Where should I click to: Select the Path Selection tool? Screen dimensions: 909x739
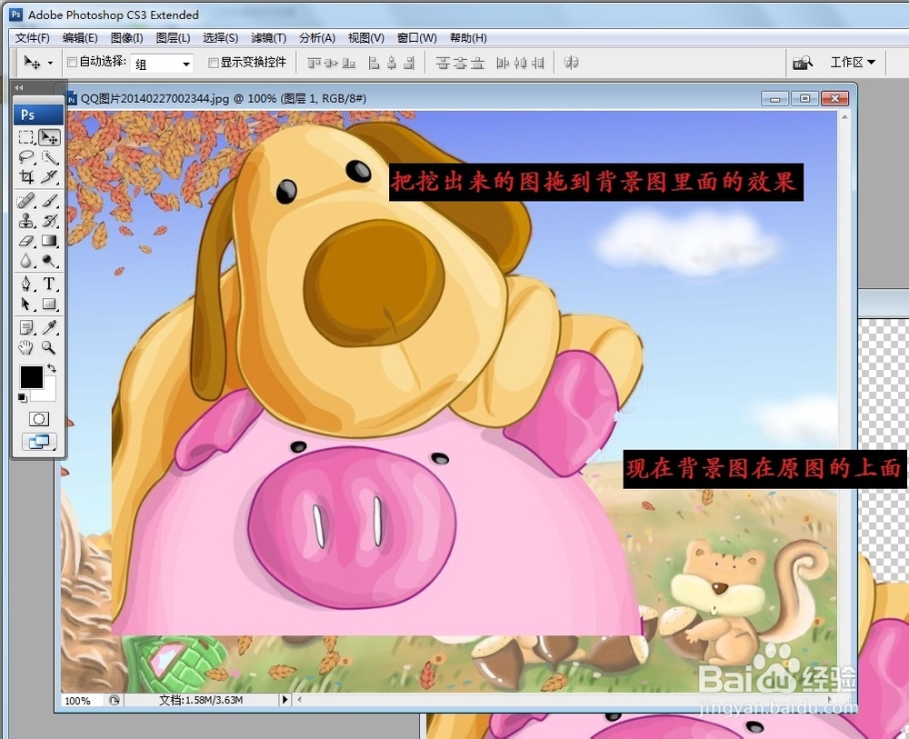pyautogui.click(x=26, y=304)
